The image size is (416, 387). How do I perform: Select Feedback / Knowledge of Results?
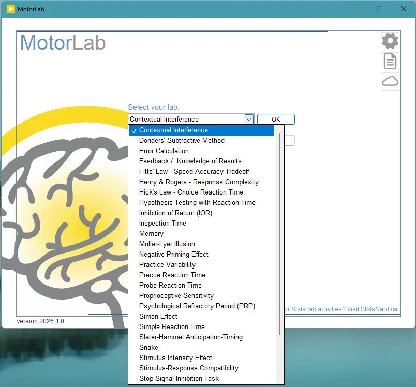[202, 161]
